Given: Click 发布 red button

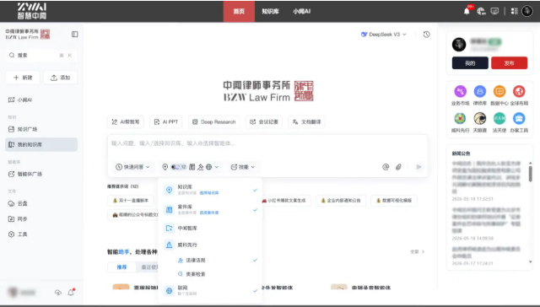Looking at the screenshot, I should click(509, 63).
